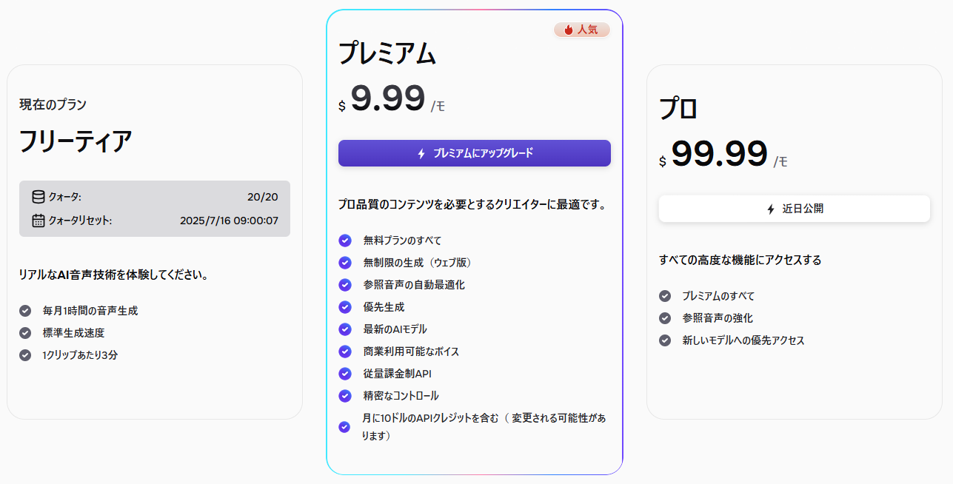The width and height of the screenshot is (953, 484).
Task: Click checkmark icon next to 参照音声の強化
Action: (x=665, y=318)
